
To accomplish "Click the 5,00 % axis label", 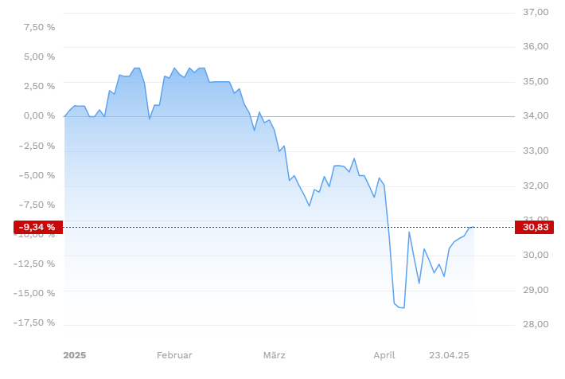I will [x=39, y=57].
